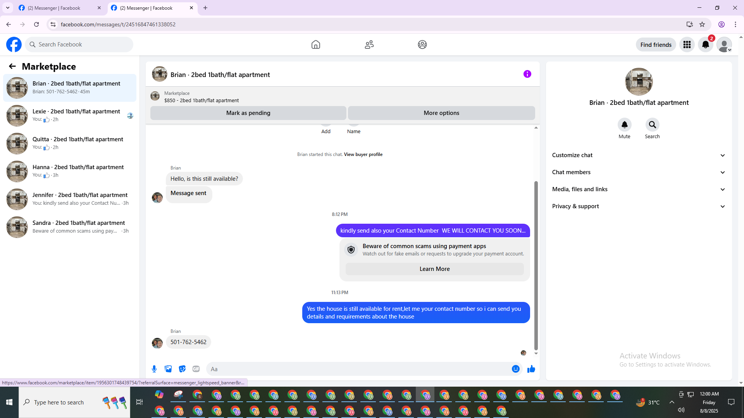Open emoji picker in message box
The image size is (744, 418).
[x=515, y=369]
